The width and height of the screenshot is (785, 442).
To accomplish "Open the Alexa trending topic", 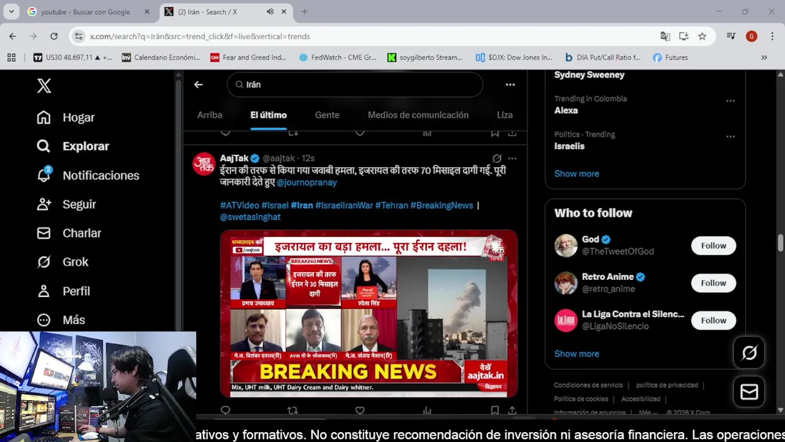I will pos(566,110).
